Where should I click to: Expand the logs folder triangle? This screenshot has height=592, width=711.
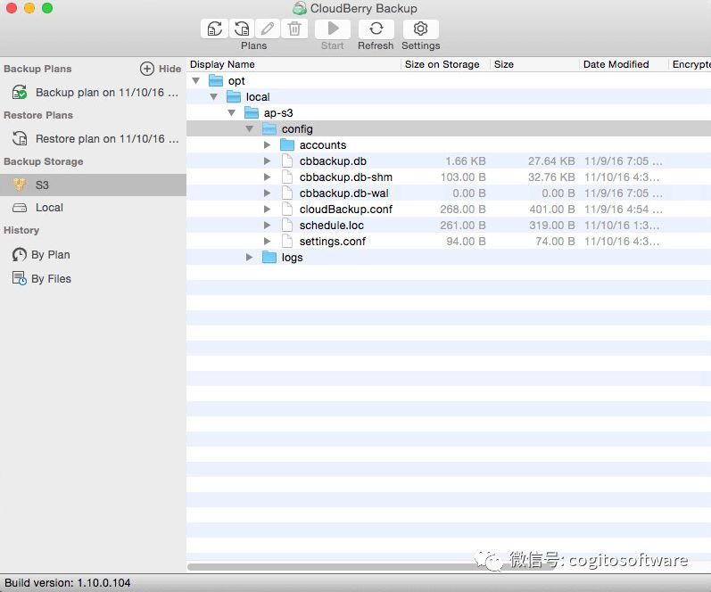250,257
